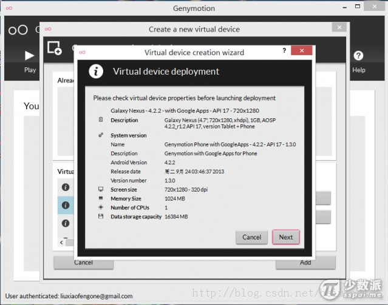Viewport: 388px width, 305px height.
Task: Click the add-device icon in Create dialog
Action: 55,48
